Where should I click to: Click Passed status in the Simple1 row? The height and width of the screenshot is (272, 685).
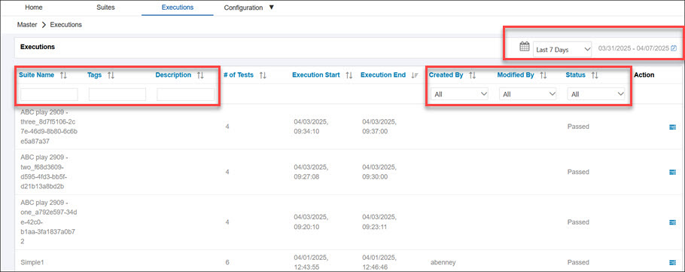click(578, 262)
